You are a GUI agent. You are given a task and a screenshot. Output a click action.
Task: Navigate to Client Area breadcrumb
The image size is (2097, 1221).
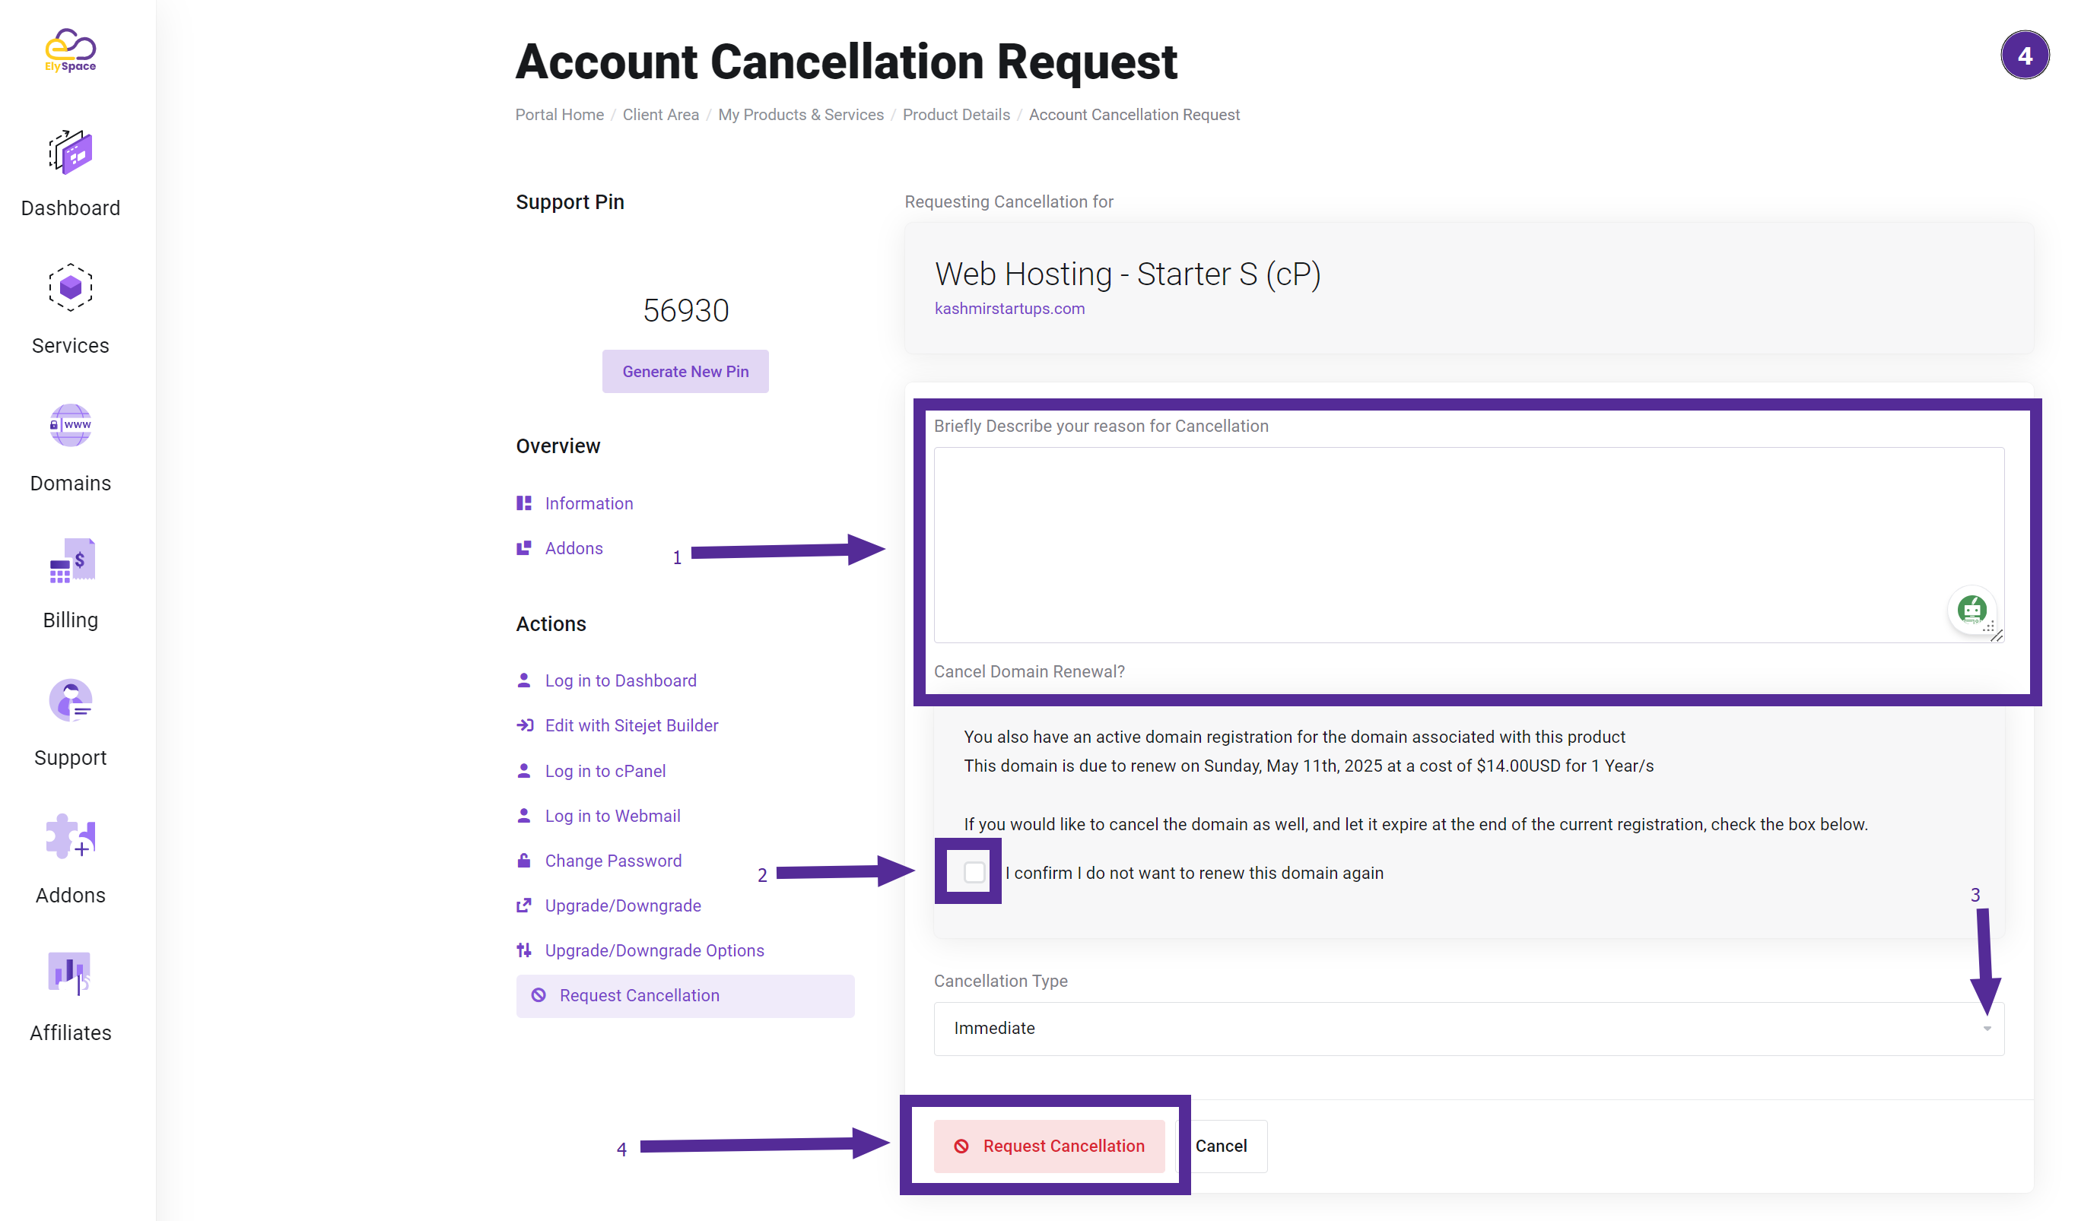tap(657, 115)
